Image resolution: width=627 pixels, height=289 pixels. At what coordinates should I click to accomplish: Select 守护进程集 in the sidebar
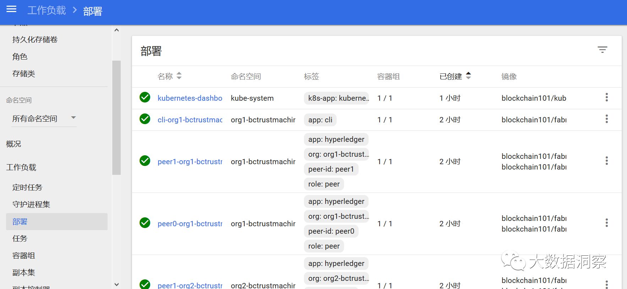tap(31, 204)
